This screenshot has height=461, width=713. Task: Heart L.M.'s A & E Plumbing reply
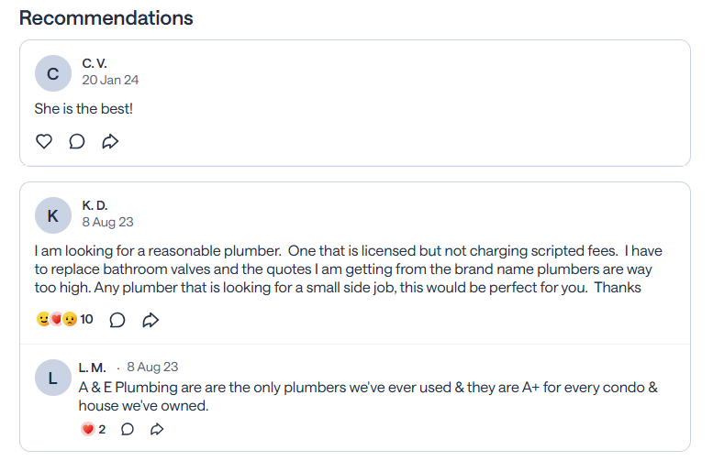point(88,429)
